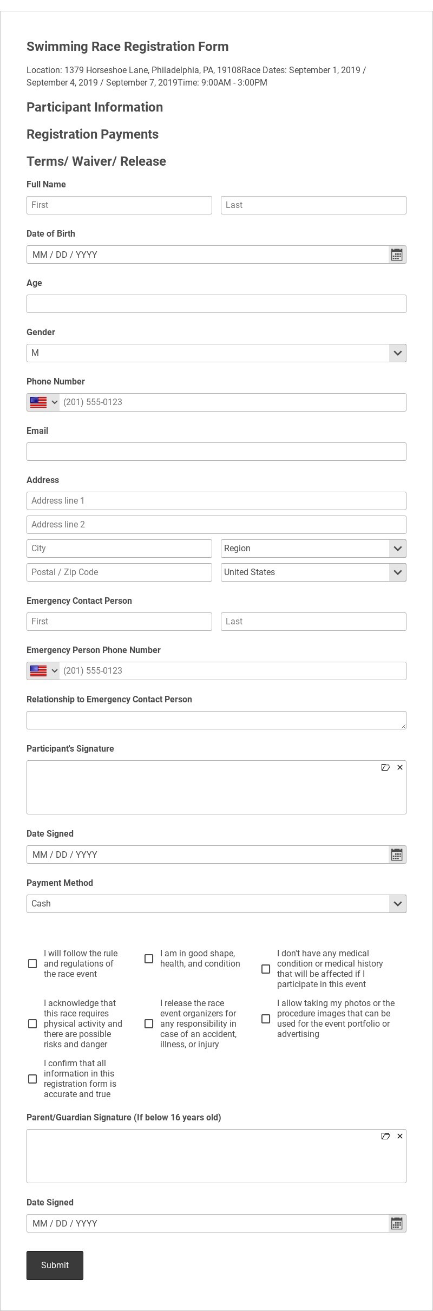Open file icon in Parent/Guardian Signature box
The height and width of the screenshot is (1311, 433).
point(386,1136)
